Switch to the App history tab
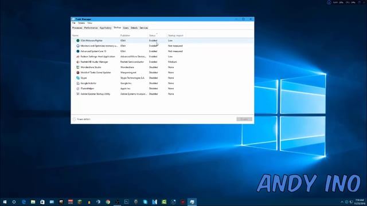 click(x=106, y=28)
